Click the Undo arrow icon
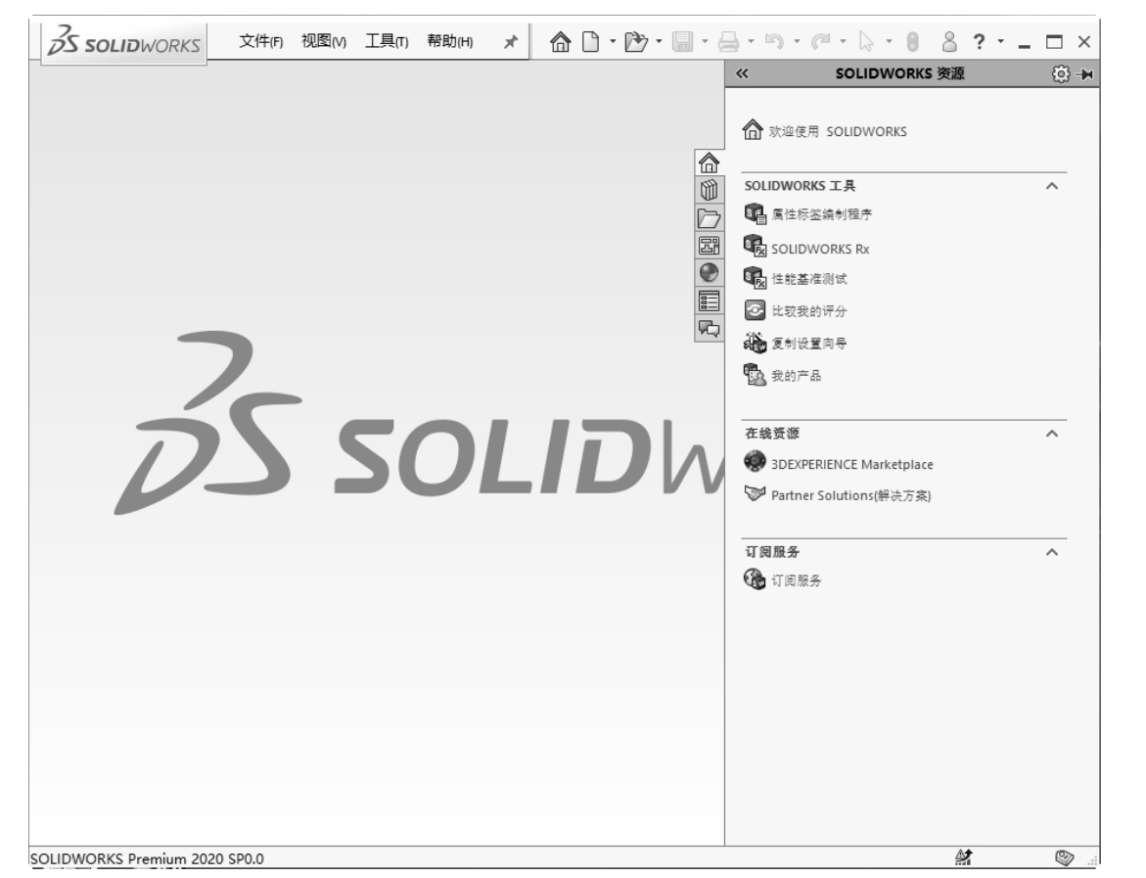The image size is (1146, 878). point(775,42)
